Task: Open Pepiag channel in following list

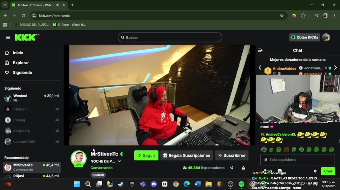Action: (x=32, y=120)
